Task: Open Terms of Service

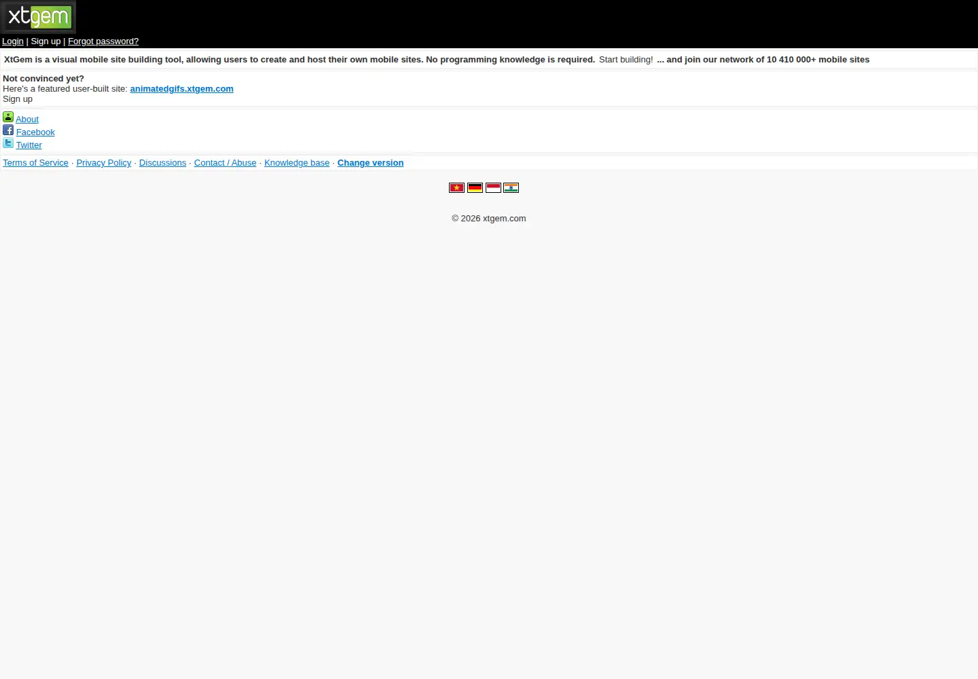Action: click(35, 163)
